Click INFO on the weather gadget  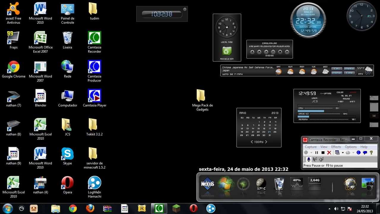pos(360,74)
